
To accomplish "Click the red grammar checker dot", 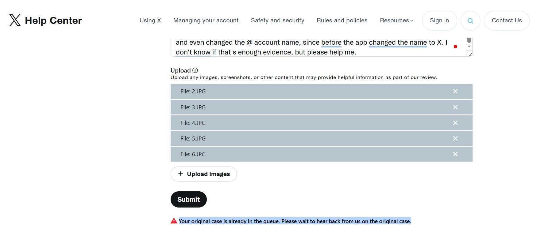I will coord(455,47).
